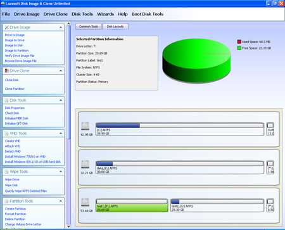Select the test1 (F:) NTFS partition
The width and height of the screenshot is (285, 230).
(x=132, y=205)
